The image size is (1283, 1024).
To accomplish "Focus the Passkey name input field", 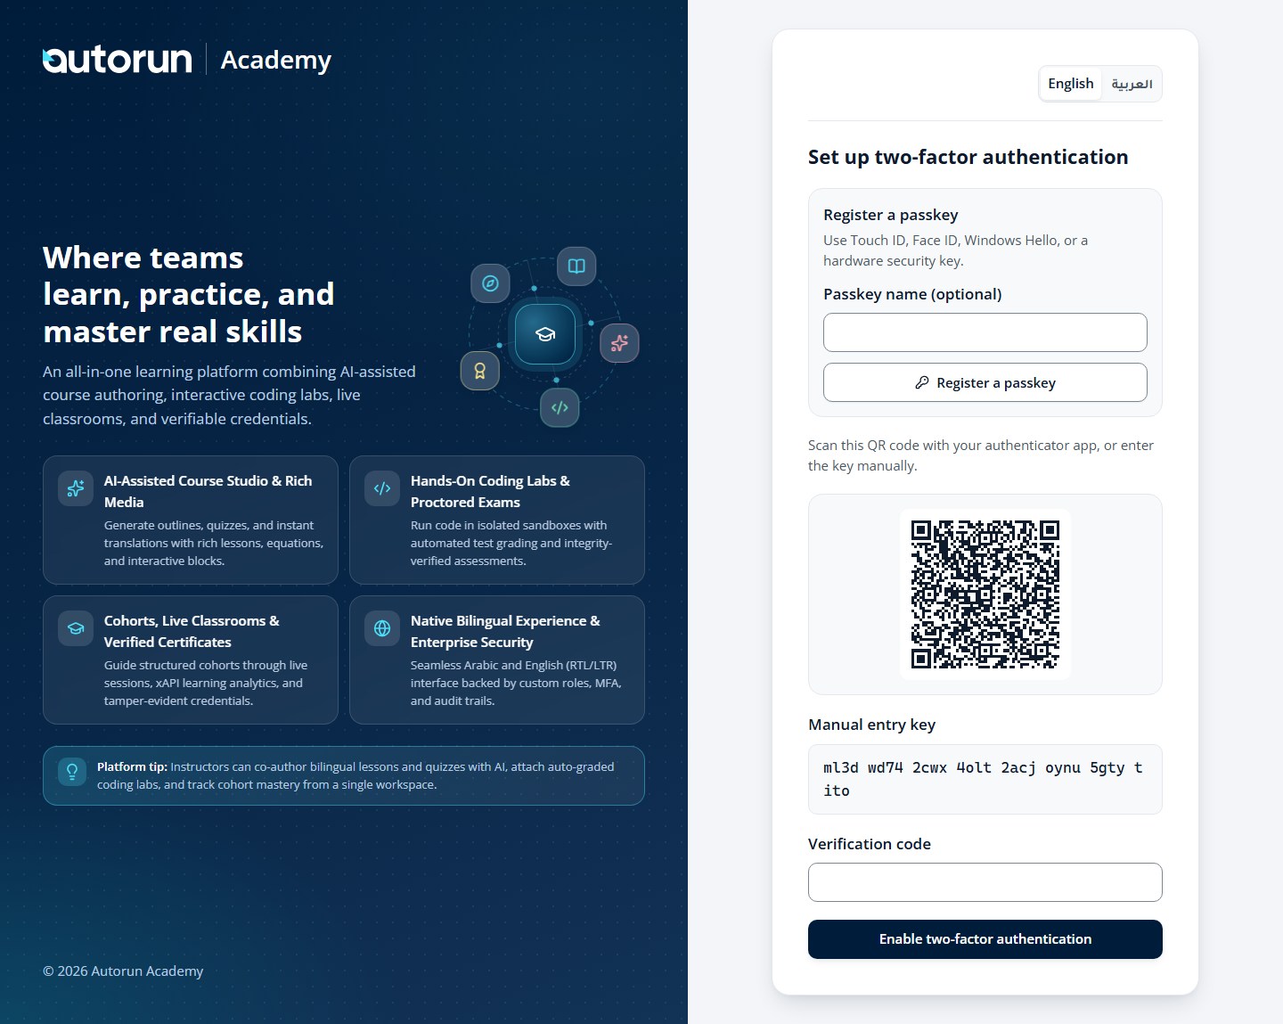I will coord(985,332).
